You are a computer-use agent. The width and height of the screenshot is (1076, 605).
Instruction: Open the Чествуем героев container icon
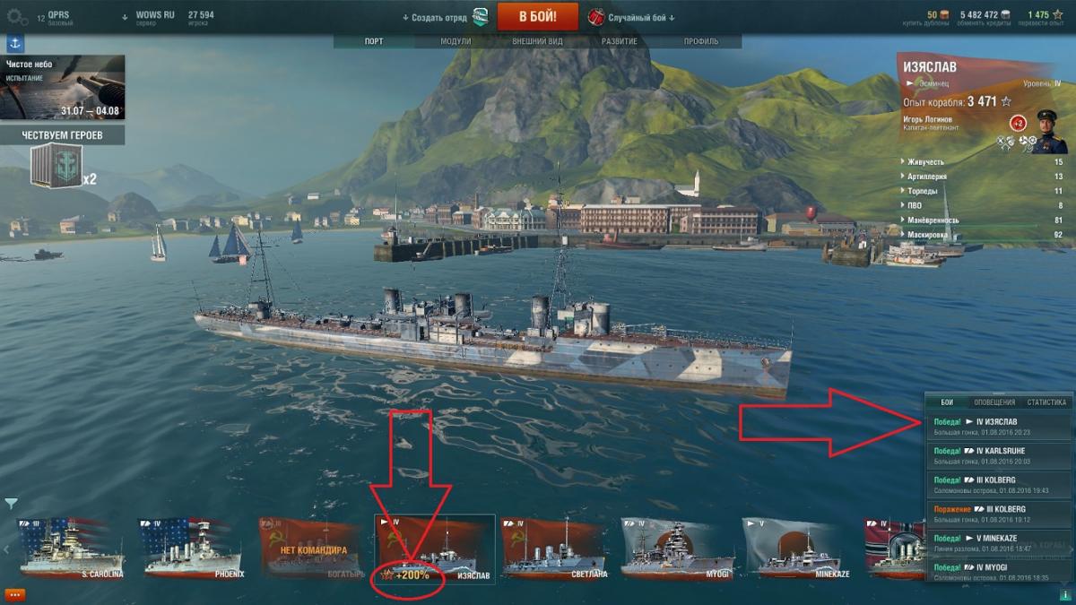coord(56,168)
